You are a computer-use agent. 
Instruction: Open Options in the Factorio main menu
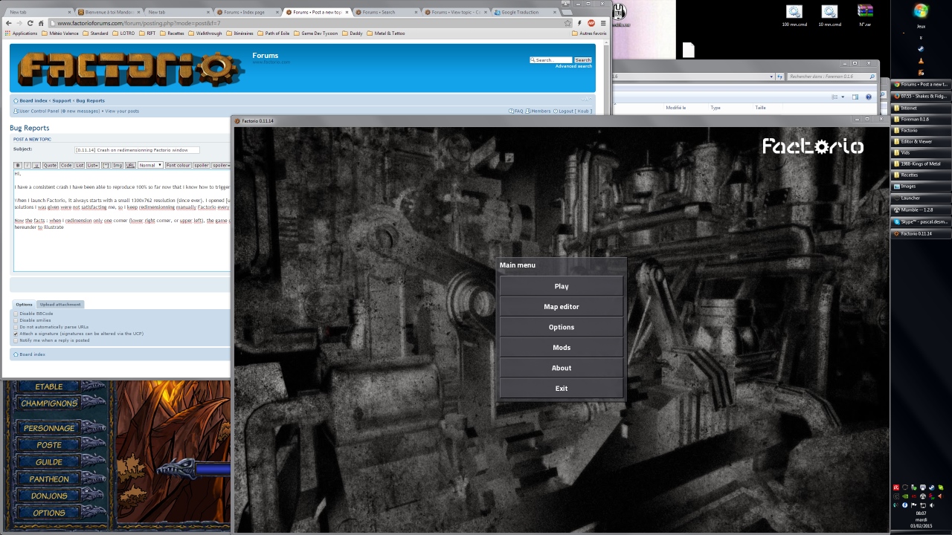click(x=562, y=327)
